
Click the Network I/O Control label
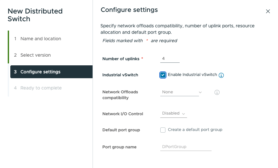123,114
